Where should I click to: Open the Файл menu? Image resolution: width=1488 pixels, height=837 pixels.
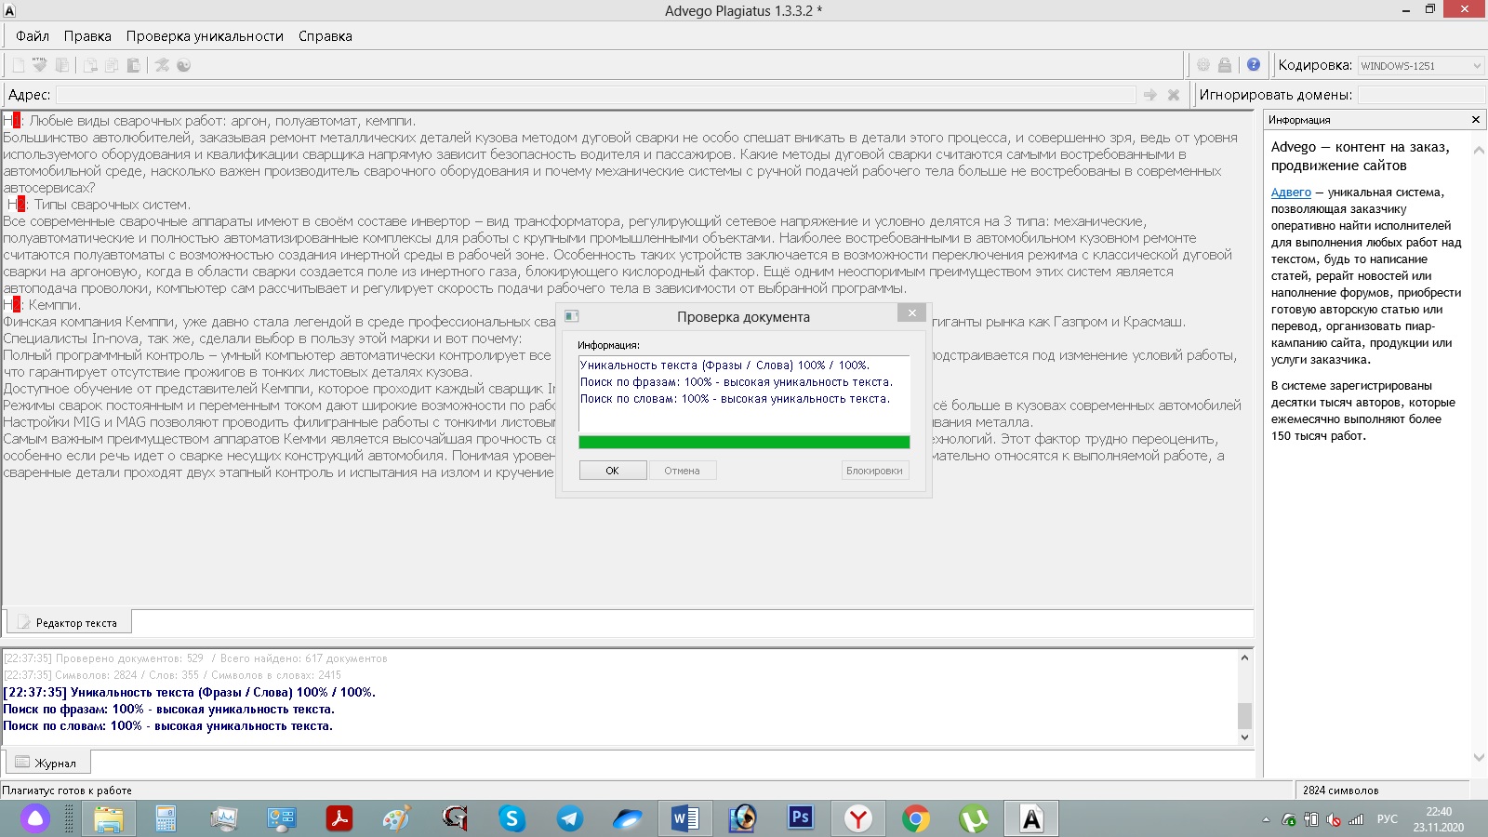(x=33, y=36)
